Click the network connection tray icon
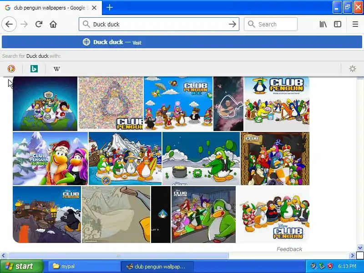This screenshot has height=273, width=364. coord(322,266)
